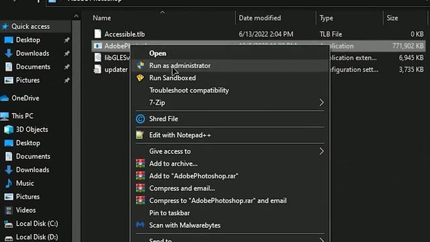
Task: Click the Local Disk (D:) drive icon
Action: tap(9, 237)
